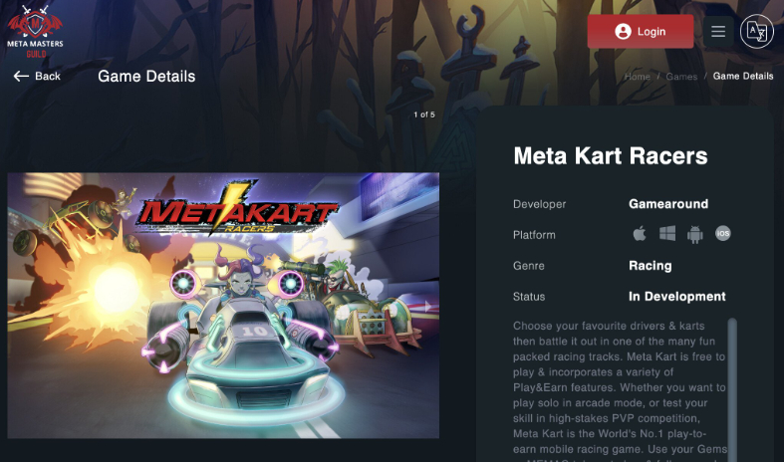Click the Meta Kart Racers artwork image
Image resolution: width=784 pixels, height=463 pixels.
pyautogui.click(x=223, y=306)
